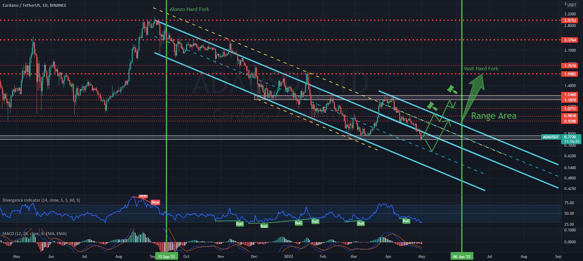The height and width of the screenshot is (261, 583).
Task: Click the Mar label on time axis
Action: [354, 257]
